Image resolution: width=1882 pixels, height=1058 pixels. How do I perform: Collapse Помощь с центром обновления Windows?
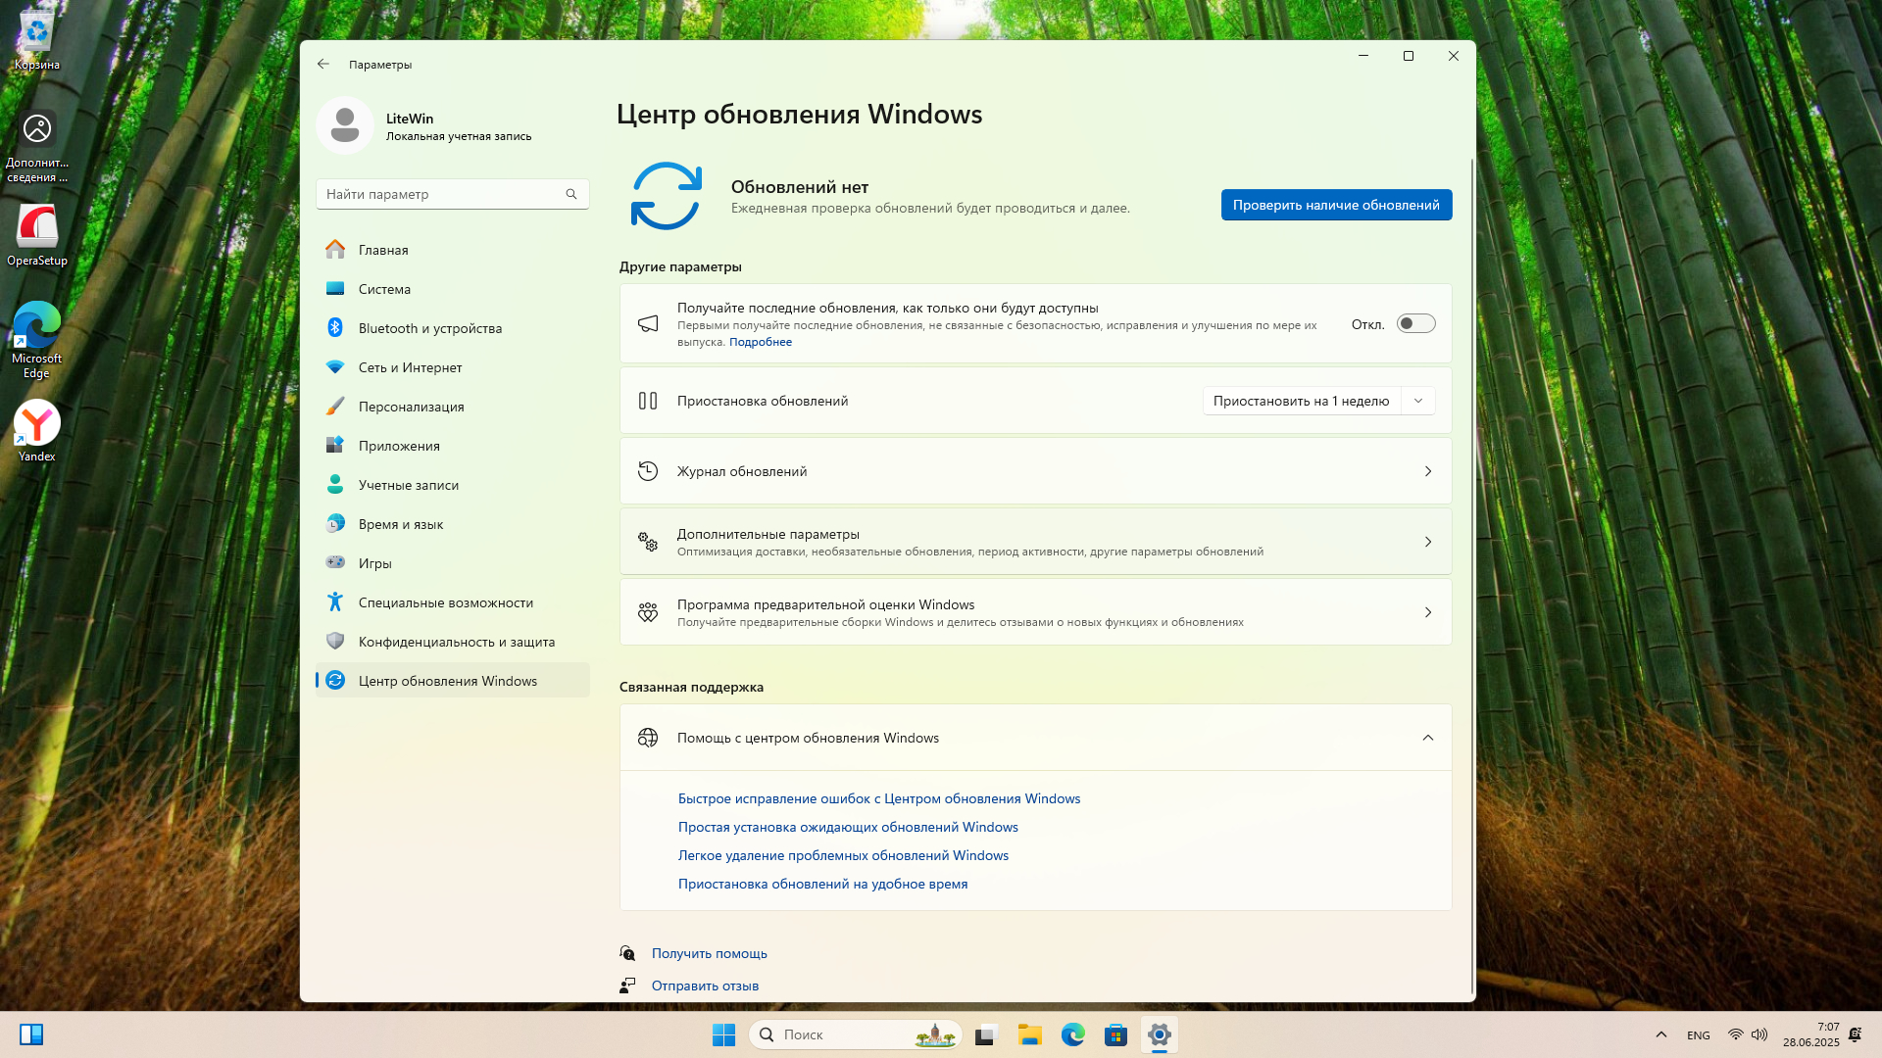(x=1427, y=738)
